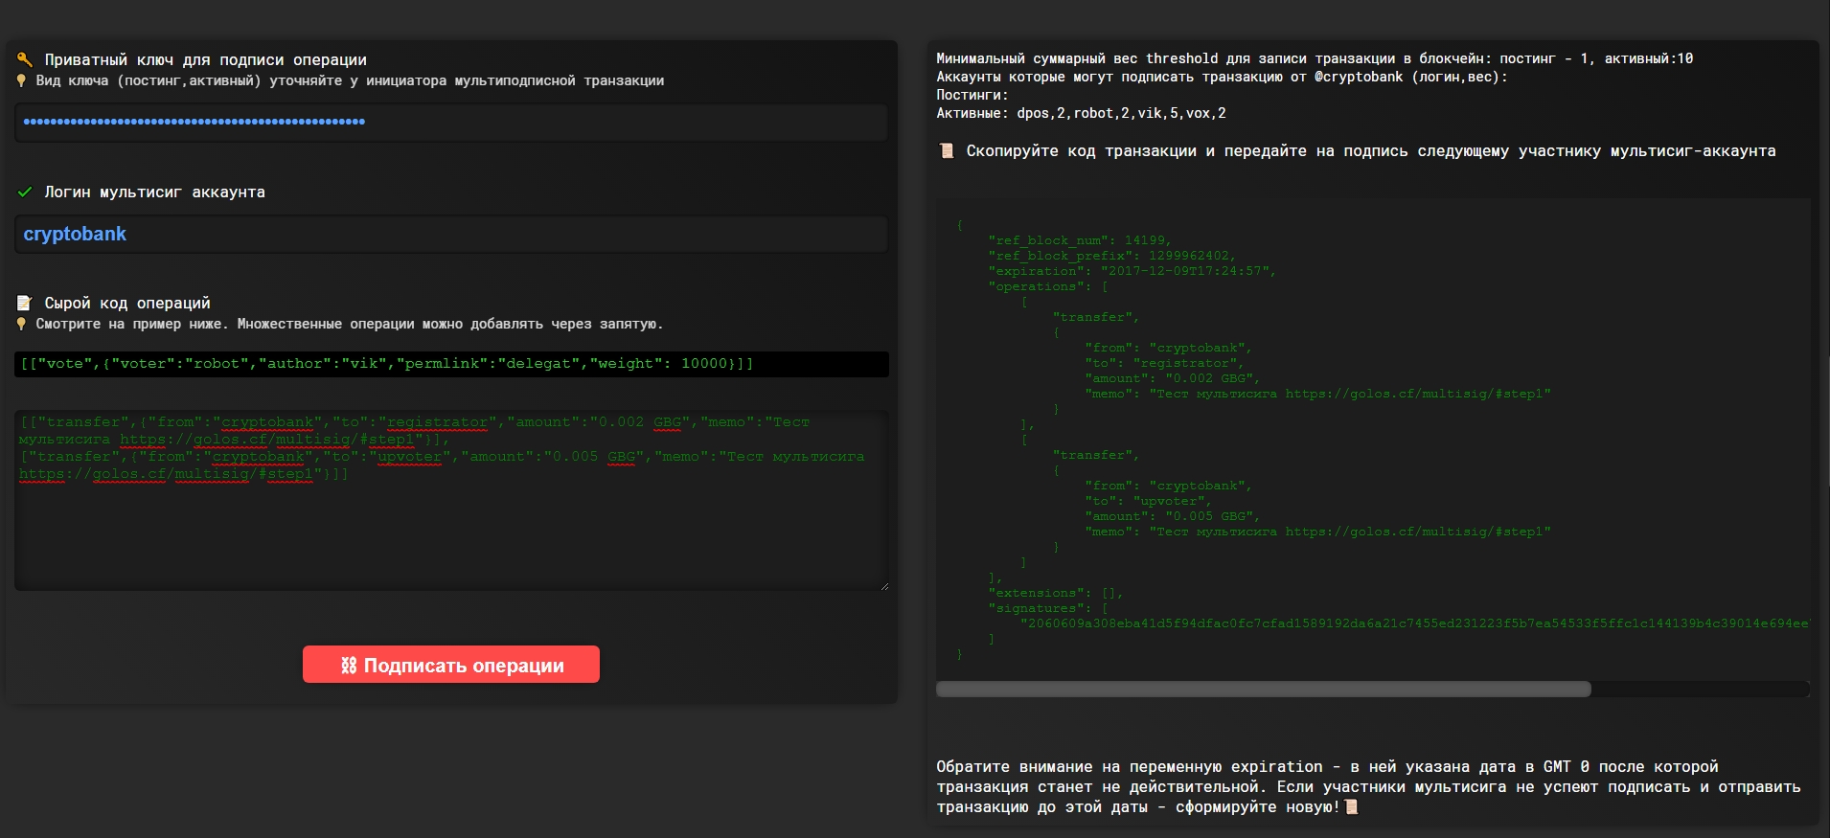The width and height of the screenshot is (1830, 838).
Task: Click the 'ref_block_num' line in the transaction output
Action: (x=1079, y=240)
